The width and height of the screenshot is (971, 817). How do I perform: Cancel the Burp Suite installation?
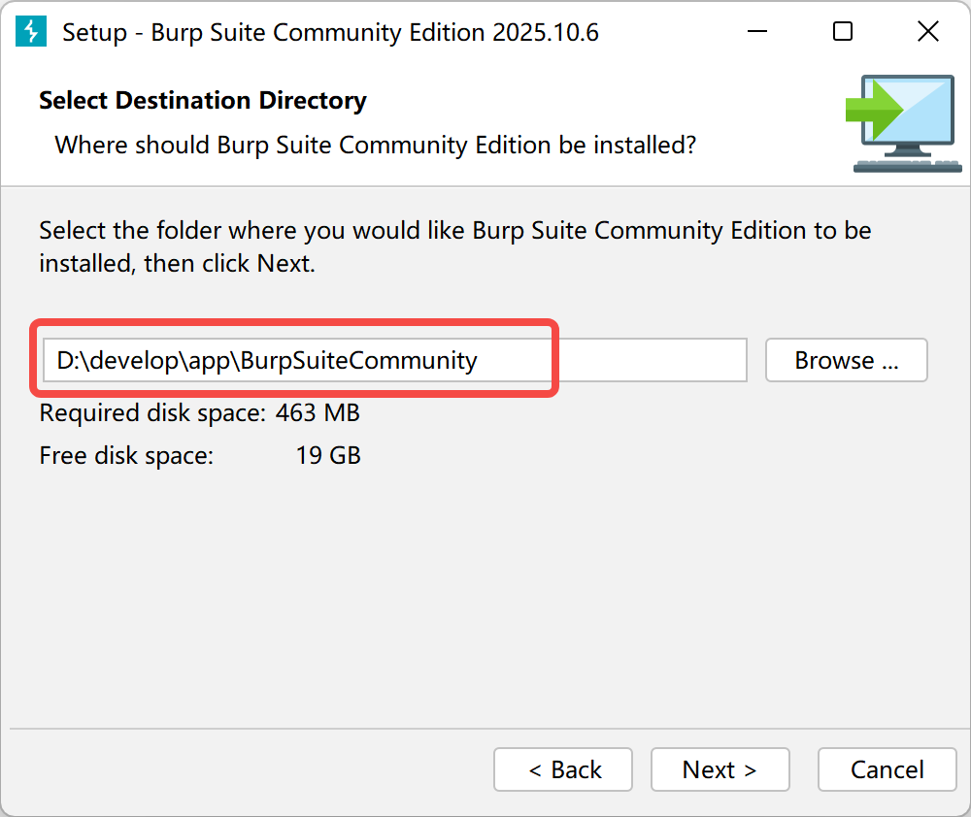[x=887, y=769]
